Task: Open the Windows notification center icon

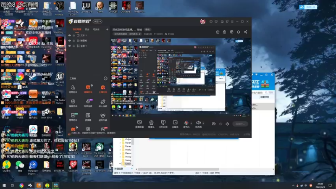Action: [330, 185]
